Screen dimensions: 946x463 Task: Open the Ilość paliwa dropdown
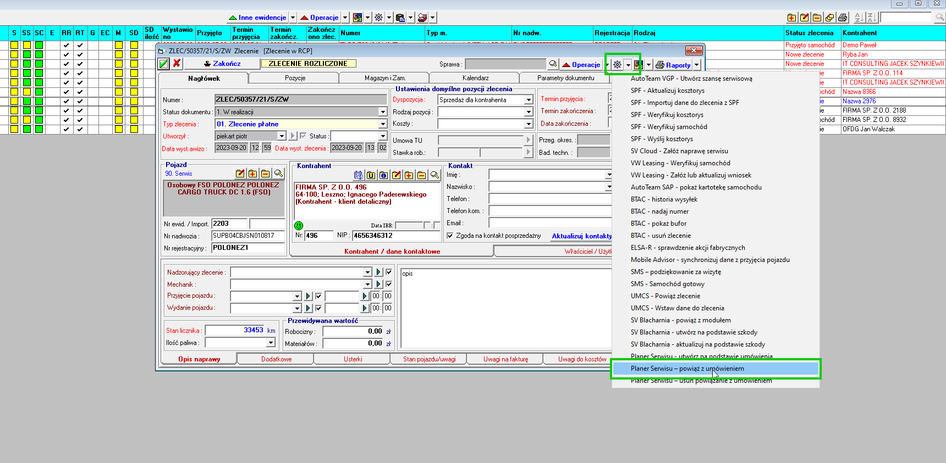point(271,343)
